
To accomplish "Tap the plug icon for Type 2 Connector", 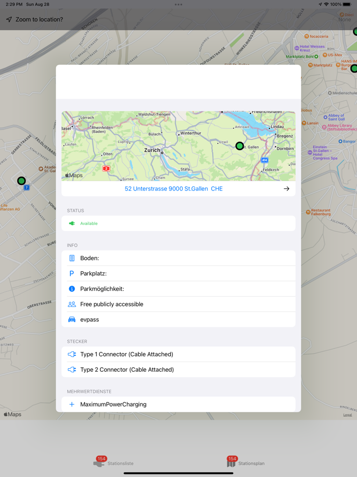I will pyautogui.click(x=72, y=370).
